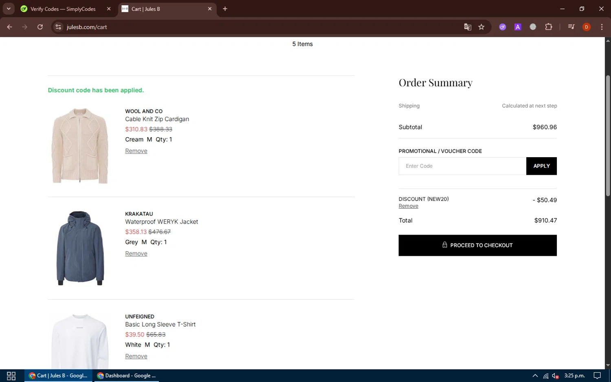Open a new browser tab
The image size is (611, 382).
point(225,9)
